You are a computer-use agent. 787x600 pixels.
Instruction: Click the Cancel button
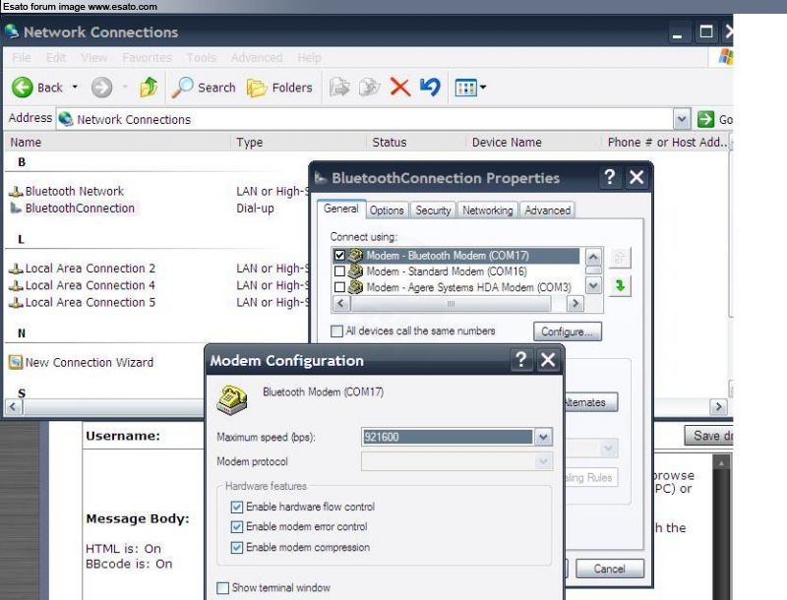609,569
